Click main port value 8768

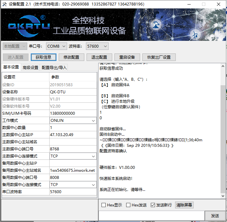point(73,149)
